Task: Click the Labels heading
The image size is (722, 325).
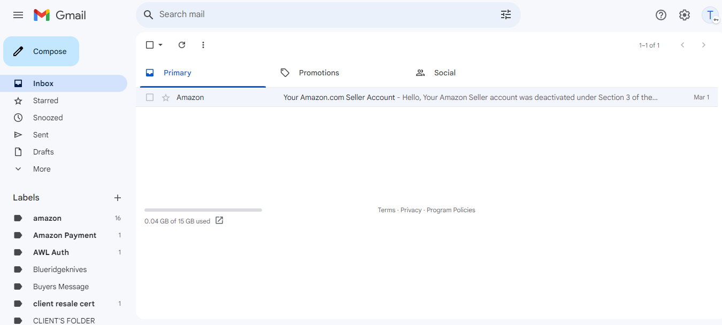Action: [x=26, y=198]
